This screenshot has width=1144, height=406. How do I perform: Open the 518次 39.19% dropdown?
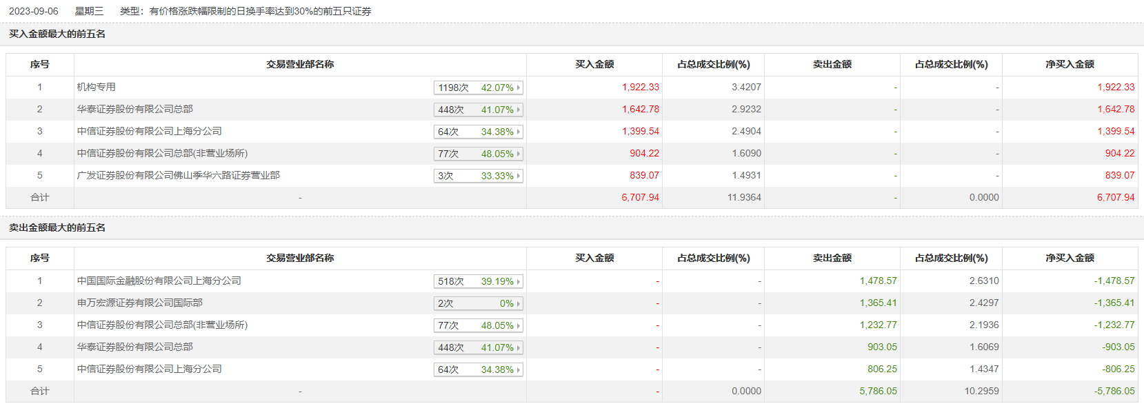(x=479, y=281)
